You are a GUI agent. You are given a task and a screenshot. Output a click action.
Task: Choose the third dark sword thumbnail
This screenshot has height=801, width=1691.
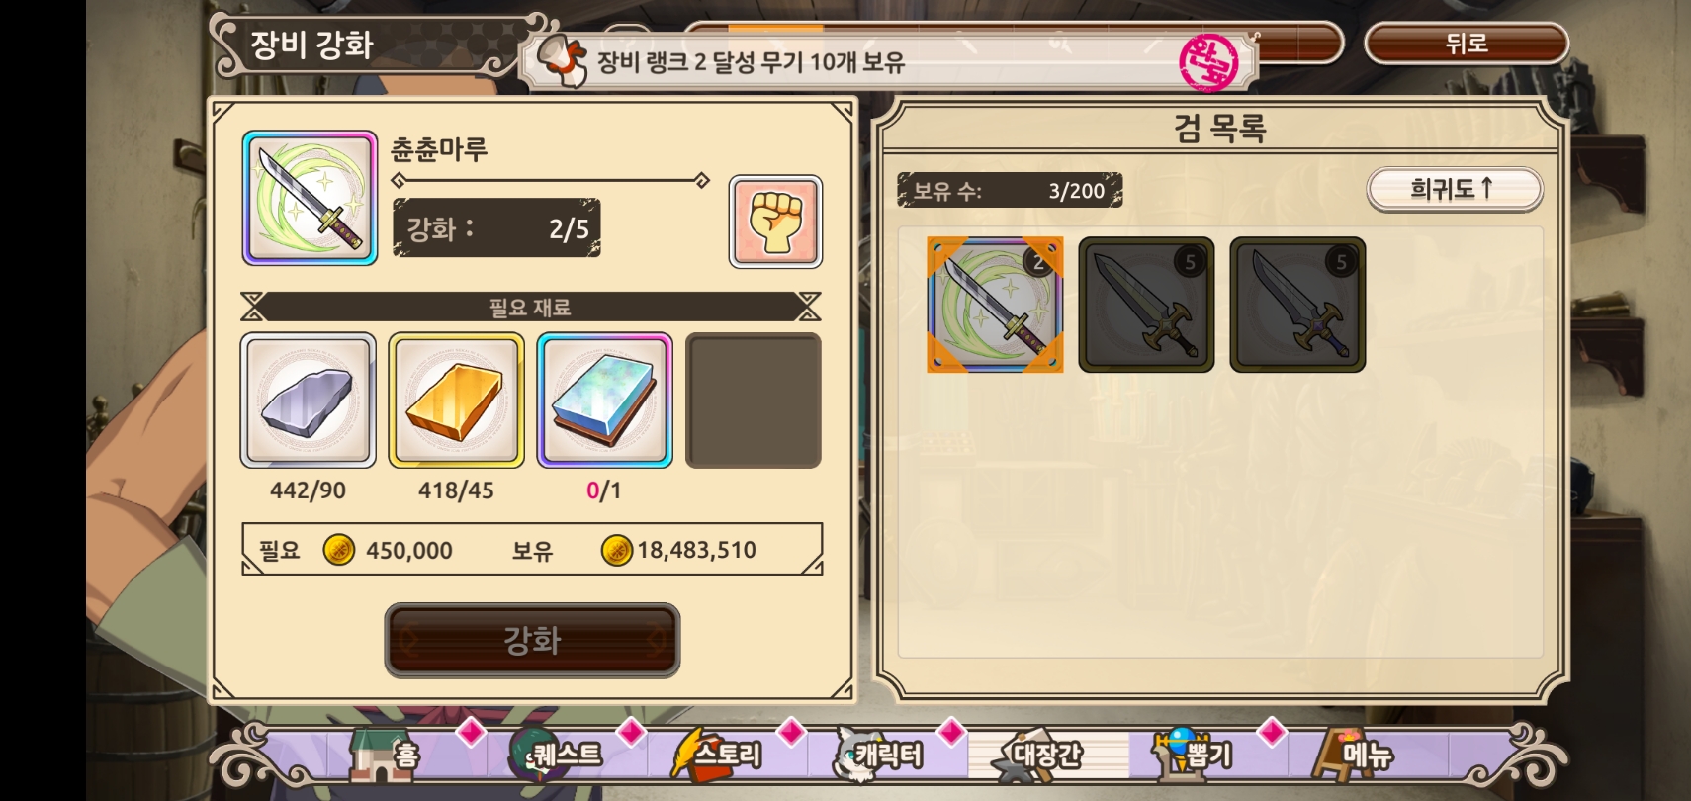pyautogui.click(x=1297, y=305)
